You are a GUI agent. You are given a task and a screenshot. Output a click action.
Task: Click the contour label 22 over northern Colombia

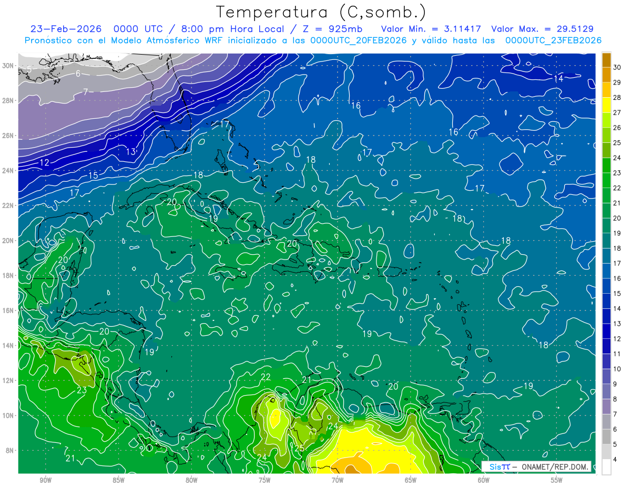click(x=266, y=377)
